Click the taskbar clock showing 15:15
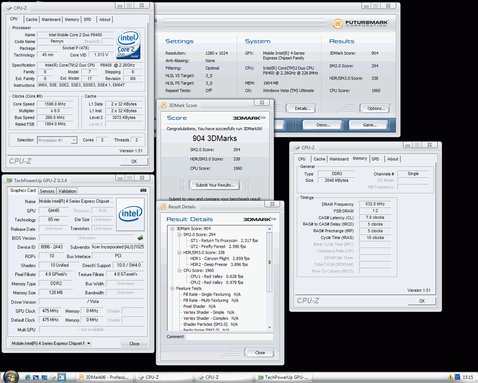Viewport: 478px width, 383px height. (x=468, y=377)
